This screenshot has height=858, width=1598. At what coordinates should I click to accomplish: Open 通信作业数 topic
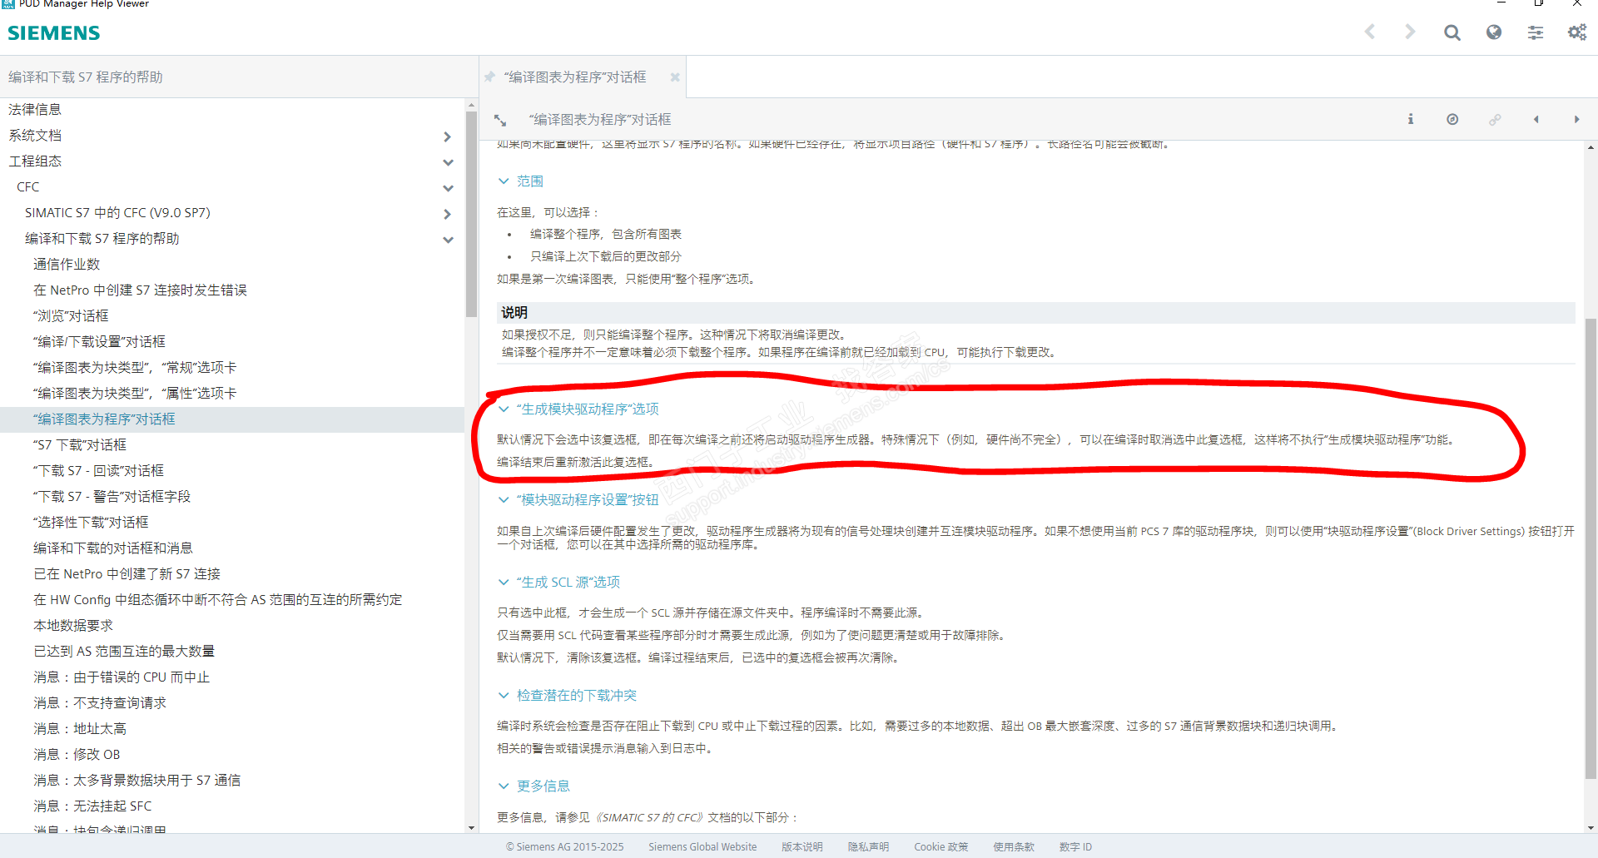pyautogui.click(x=67, y=264)
